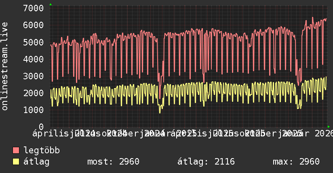Click the 4000 label on the y-axis
The image size is (333, 173).
coord(34,59)
